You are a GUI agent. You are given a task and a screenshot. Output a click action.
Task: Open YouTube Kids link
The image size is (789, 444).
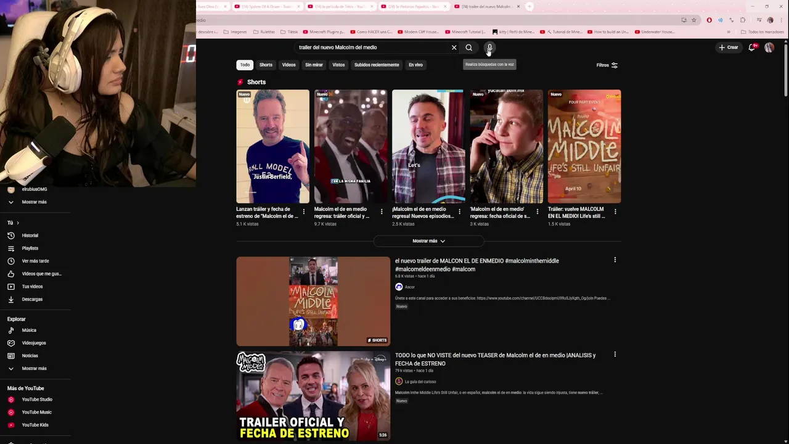pos(35,425)
